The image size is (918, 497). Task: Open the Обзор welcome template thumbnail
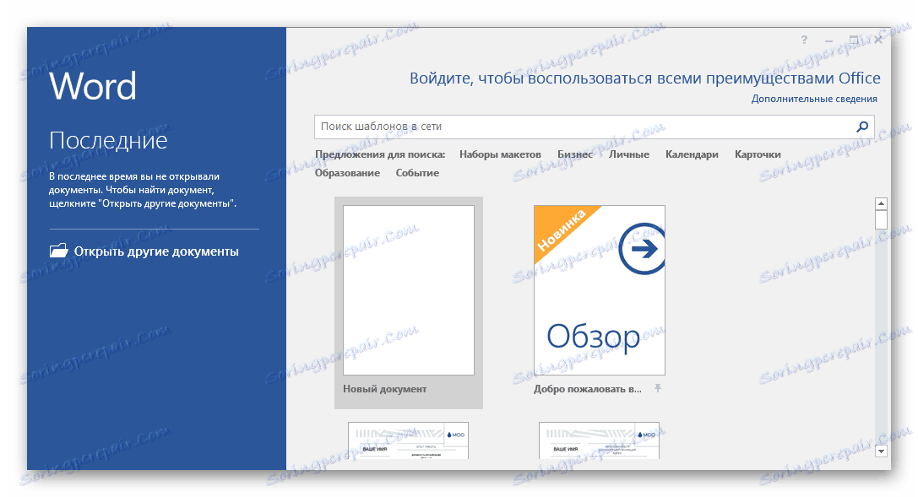point(600,290)
